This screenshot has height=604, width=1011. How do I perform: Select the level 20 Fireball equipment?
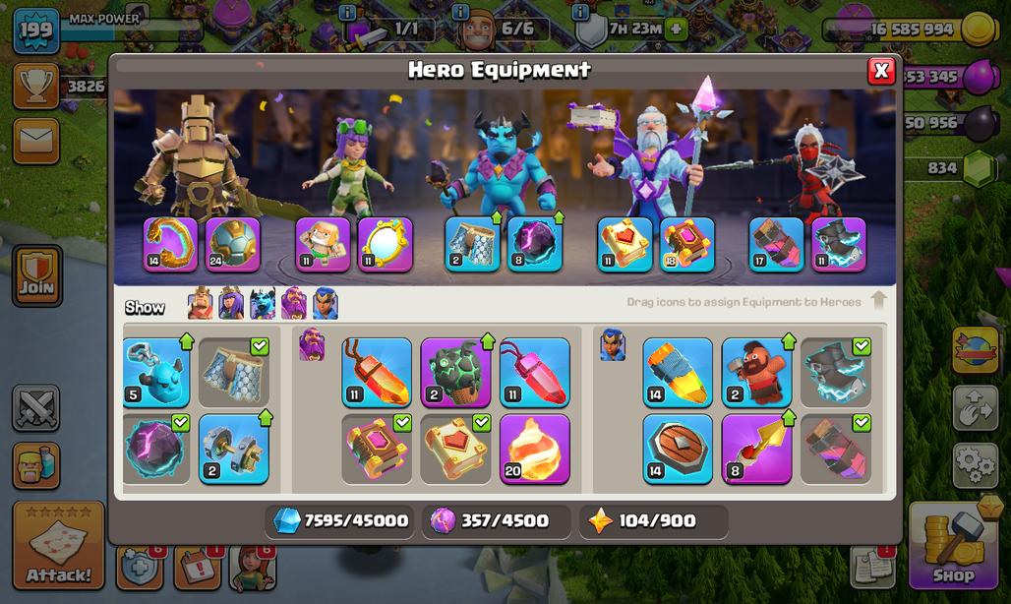[x=535, y=450]
